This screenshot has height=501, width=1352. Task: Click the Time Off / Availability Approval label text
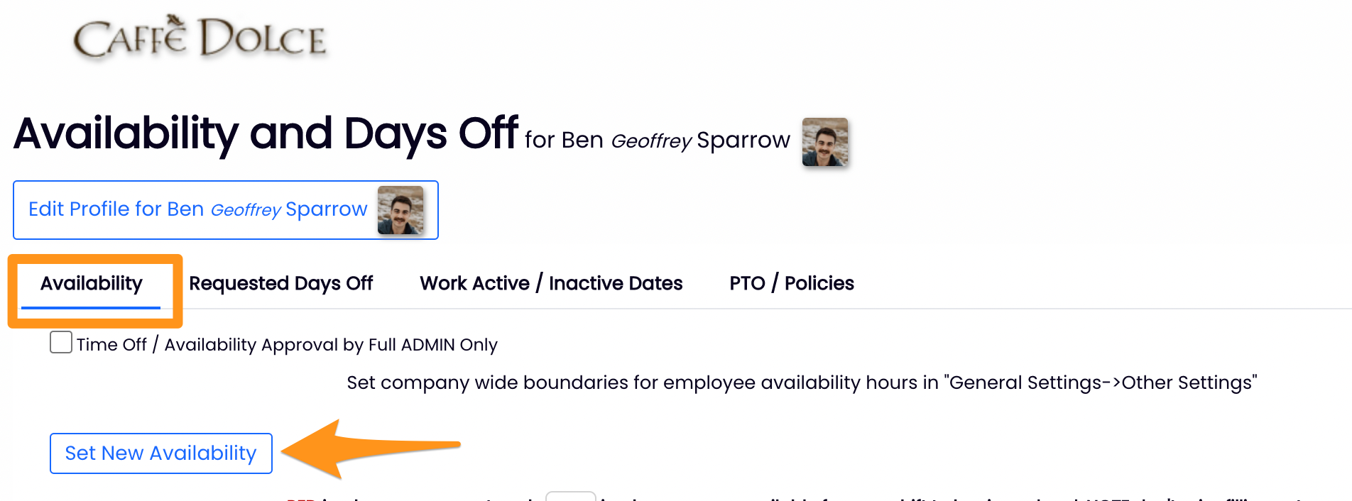[287, 345]
